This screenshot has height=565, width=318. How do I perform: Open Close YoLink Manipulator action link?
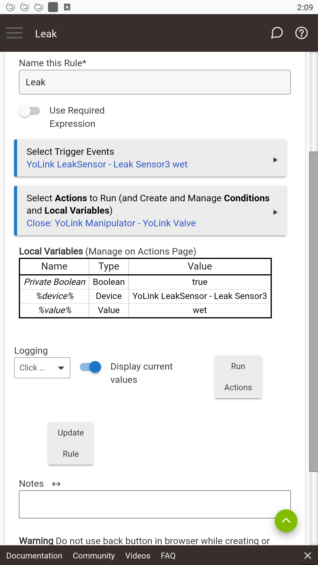(x=111, y=223)
